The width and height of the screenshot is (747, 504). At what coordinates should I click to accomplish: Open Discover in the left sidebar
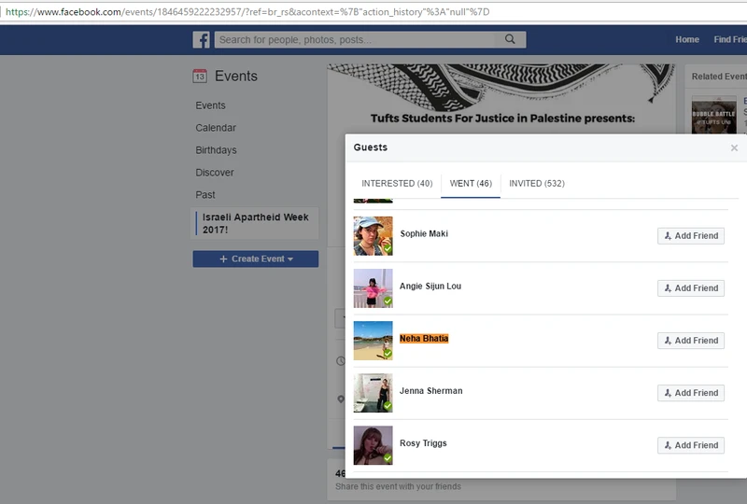215,173
